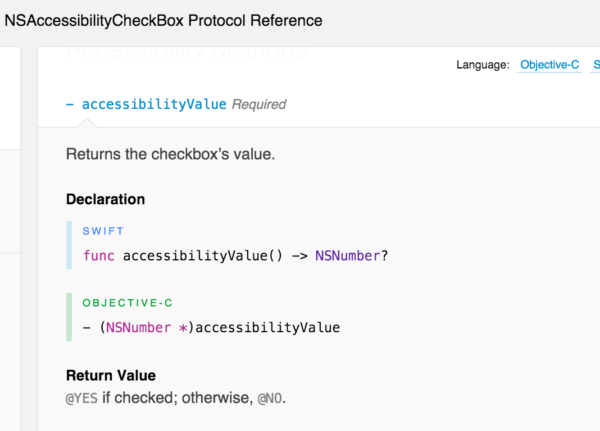
Task: Select the partially visible Swift language link
Action: coord(596,65)
